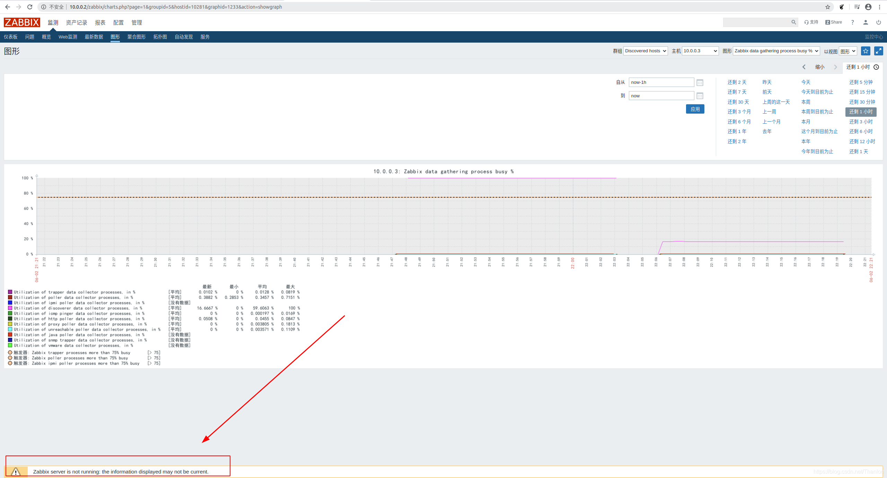
Task: Go to 最新数据 submenu tab
Action: coord(94,37)
